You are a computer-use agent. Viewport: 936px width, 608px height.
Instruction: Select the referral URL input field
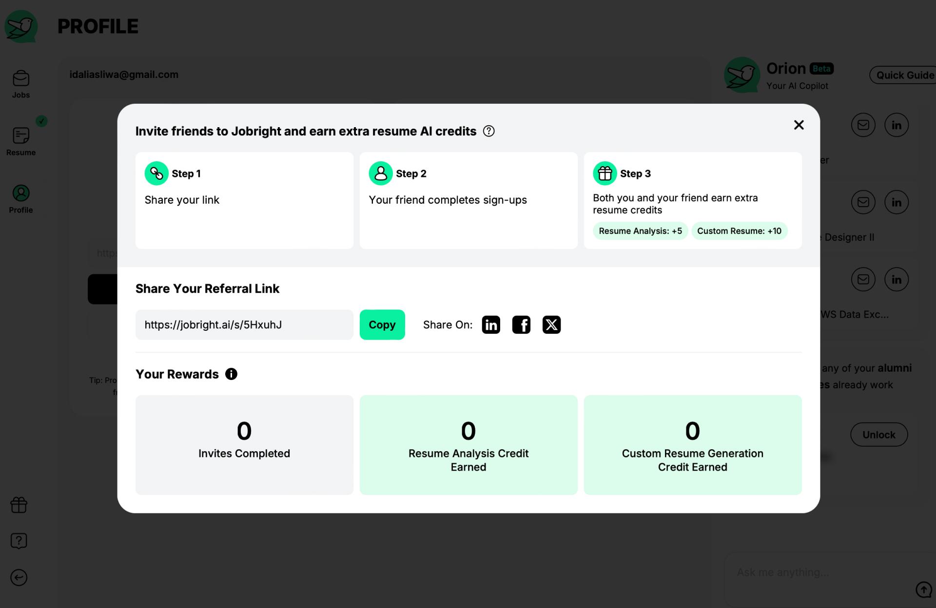[x=244, y=324]
